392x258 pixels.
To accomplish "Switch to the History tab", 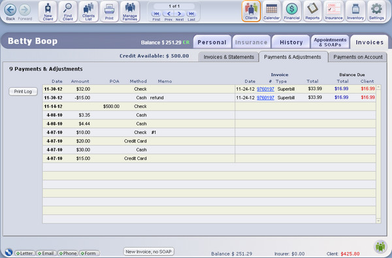I will 291,42.
